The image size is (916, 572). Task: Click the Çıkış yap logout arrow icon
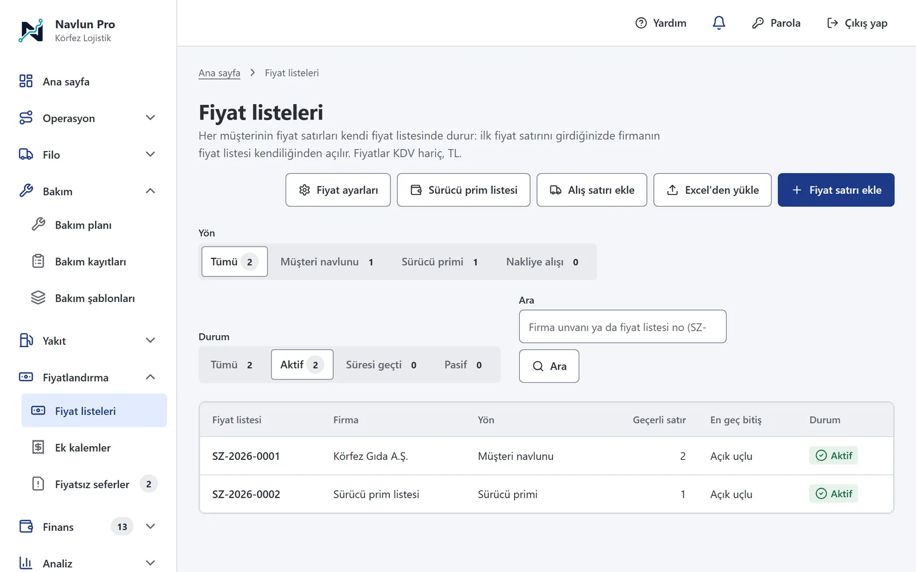click(x=832, y=23)
